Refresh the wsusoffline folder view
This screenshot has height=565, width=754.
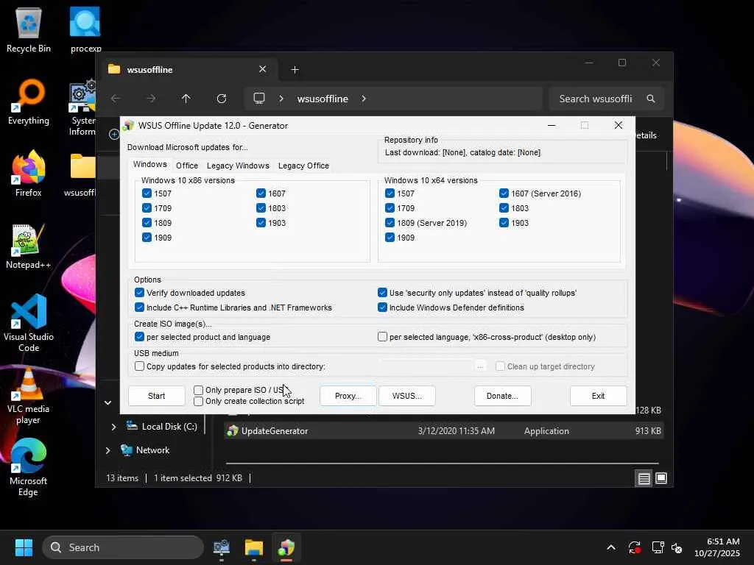(x=222, y=99)
